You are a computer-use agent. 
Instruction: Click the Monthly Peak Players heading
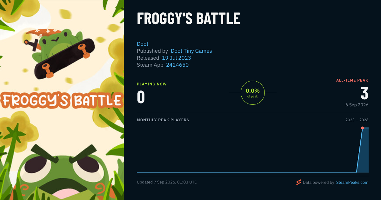click(163, 120)
